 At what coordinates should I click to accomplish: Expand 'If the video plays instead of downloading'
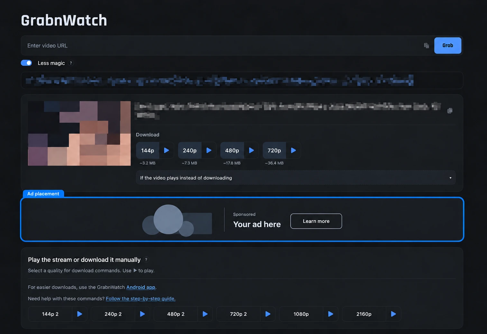coord(296,178)
